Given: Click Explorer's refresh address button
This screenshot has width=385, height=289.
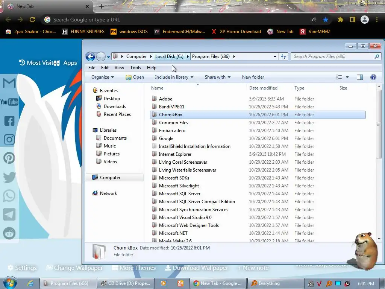Looking at the screenshot, I should [283, 57].
